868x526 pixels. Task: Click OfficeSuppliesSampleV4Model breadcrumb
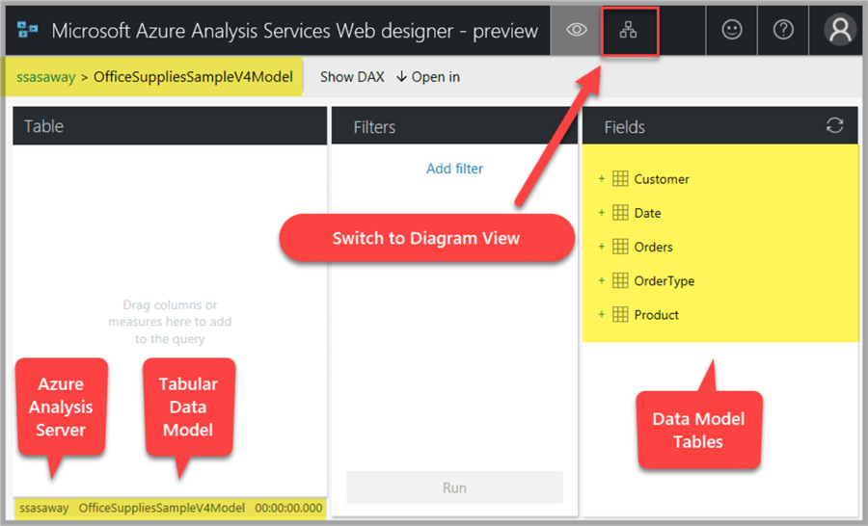(193, 77)
